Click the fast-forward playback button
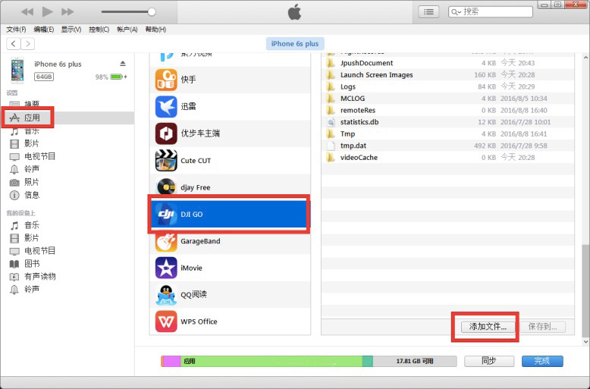 tap(67, 12)
